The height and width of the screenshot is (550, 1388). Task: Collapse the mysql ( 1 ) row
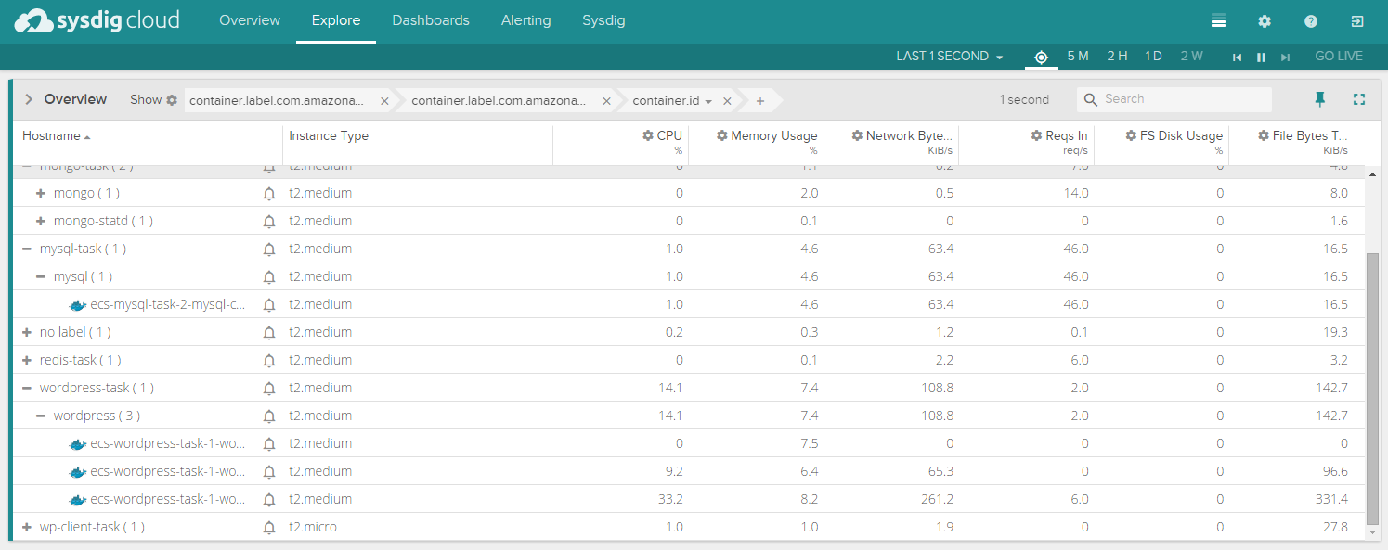[x=41, y=276]
